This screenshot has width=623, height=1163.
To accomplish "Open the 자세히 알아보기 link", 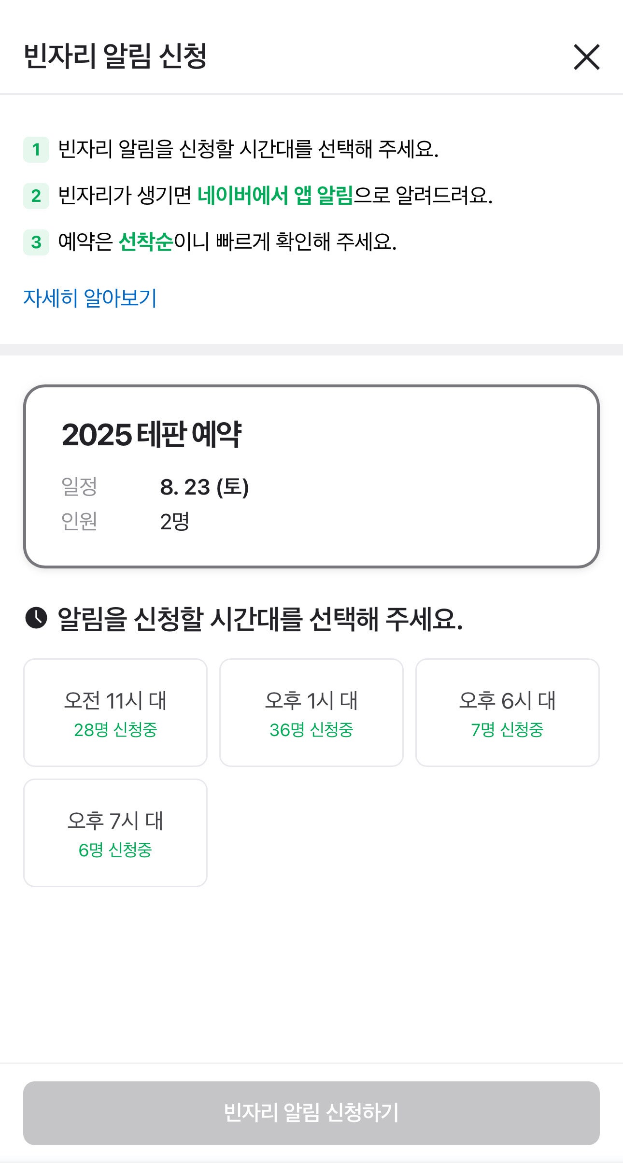I will coord(90,298).
